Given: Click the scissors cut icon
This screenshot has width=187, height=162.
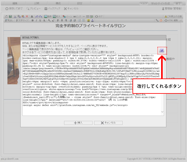Looking at the screenshot, I should (x=15, y=17).
